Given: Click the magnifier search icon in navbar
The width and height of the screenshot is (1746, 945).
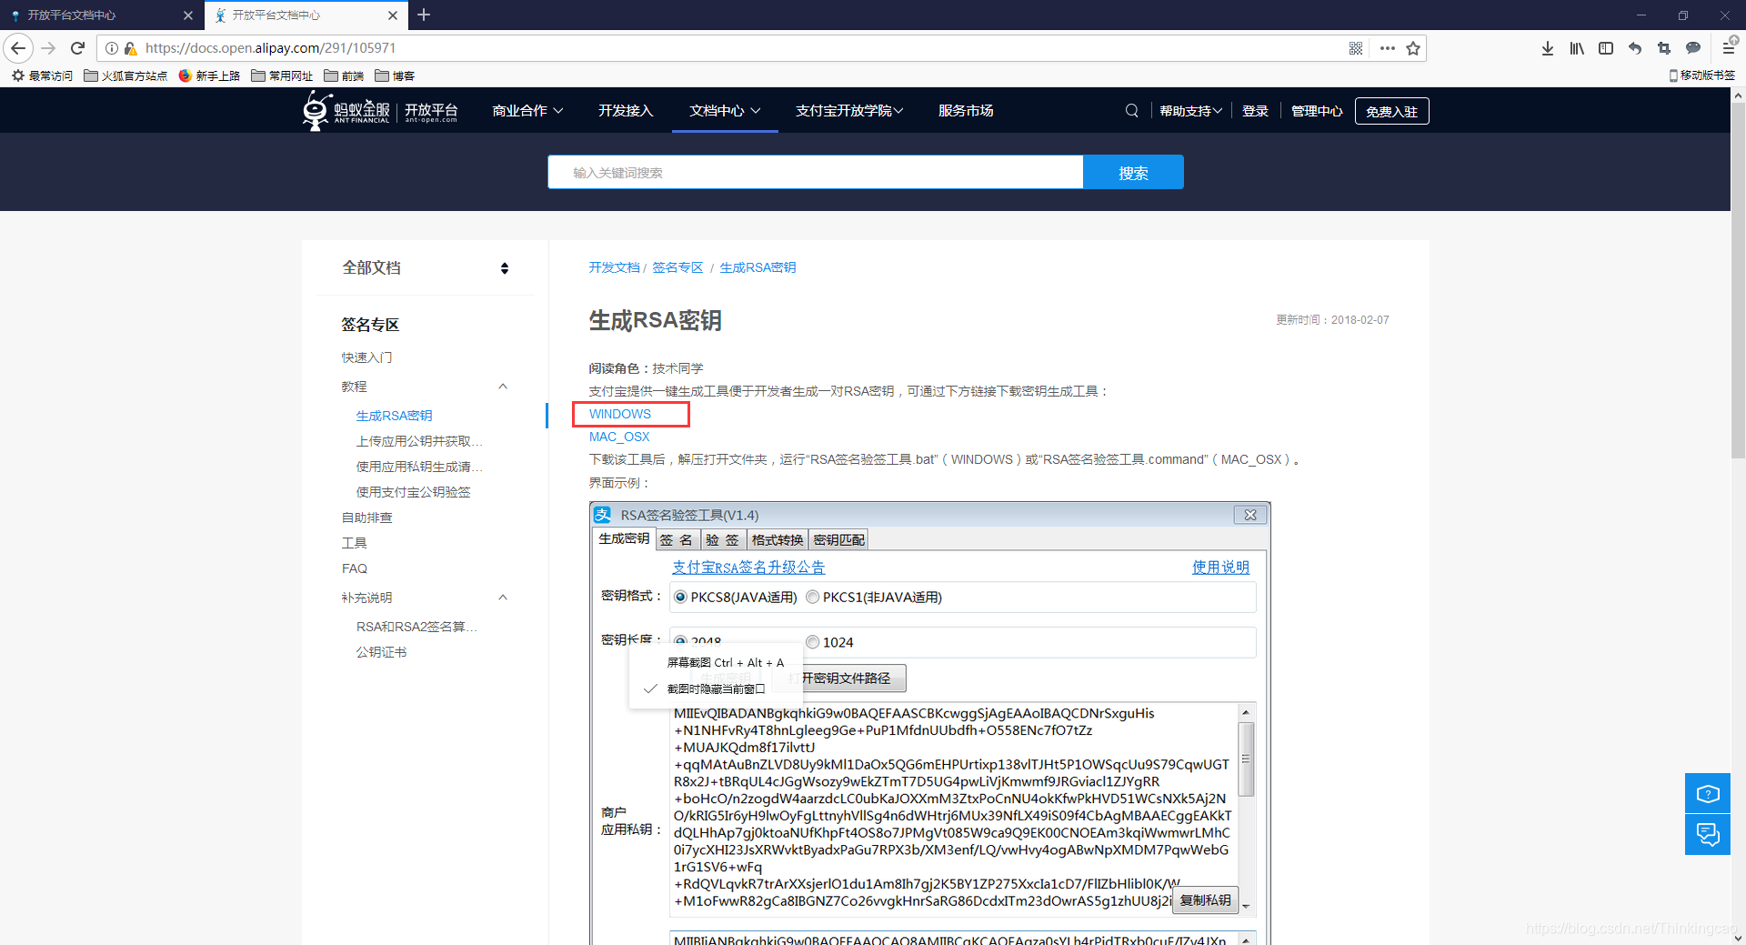Looking at the screenshot, I should 1132,111.
